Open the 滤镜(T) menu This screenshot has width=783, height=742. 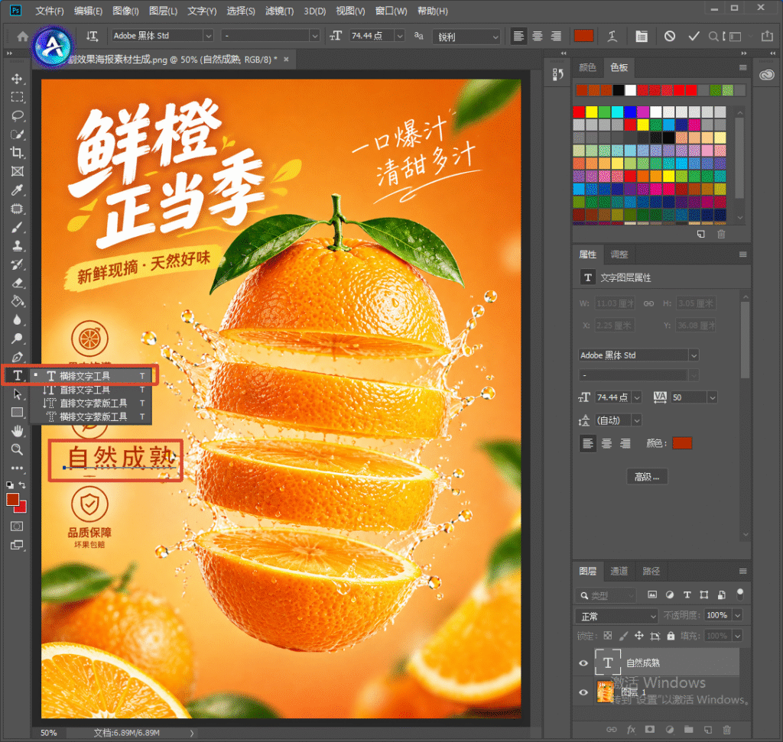(279, 11)
